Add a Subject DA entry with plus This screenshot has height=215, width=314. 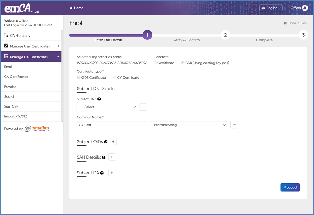pos(112,173)
